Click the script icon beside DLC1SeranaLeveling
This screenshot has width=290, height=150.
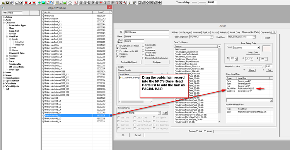click(120, 78)
